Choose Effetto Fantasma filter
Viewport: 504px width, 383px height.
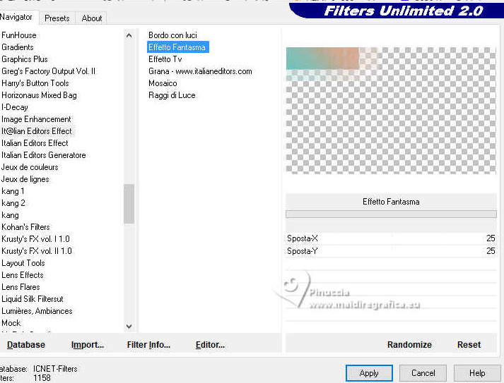[x=177, y=47]
